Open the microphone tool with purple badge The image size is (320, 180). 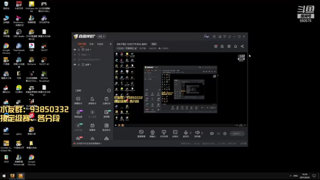click(78, 114)
